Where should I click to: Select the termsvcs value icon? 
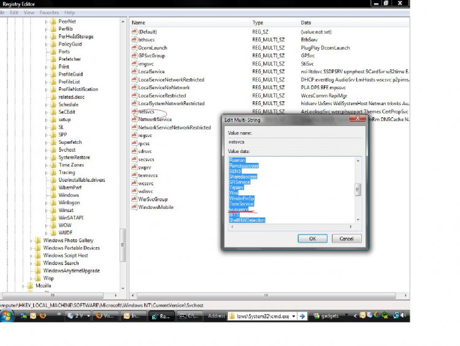[x=134, y=175]
